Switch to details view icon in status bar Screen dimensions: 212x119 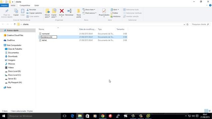click(x=206, y=111)
